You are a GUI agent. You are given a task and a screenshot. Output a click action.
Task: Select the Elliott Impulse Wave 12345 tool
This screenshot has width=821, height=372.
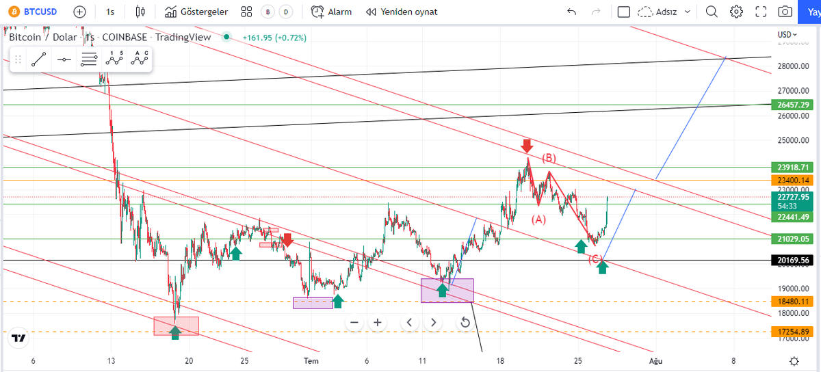point(114,59)
